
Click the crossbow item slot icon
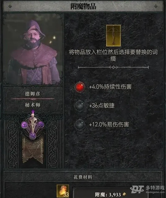coord(113,35)
